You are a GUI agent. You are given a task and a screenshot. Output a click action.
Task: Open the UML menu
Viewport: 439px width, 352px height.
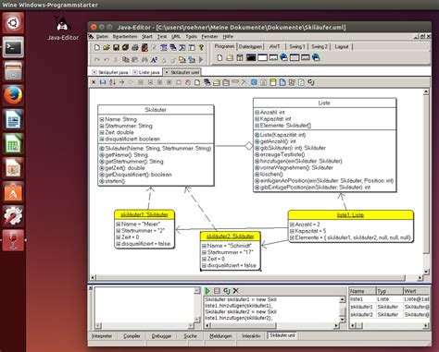(x=176, y=37)
